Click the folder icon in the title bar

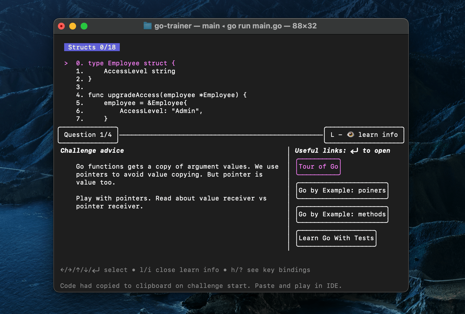coord(147,26)
